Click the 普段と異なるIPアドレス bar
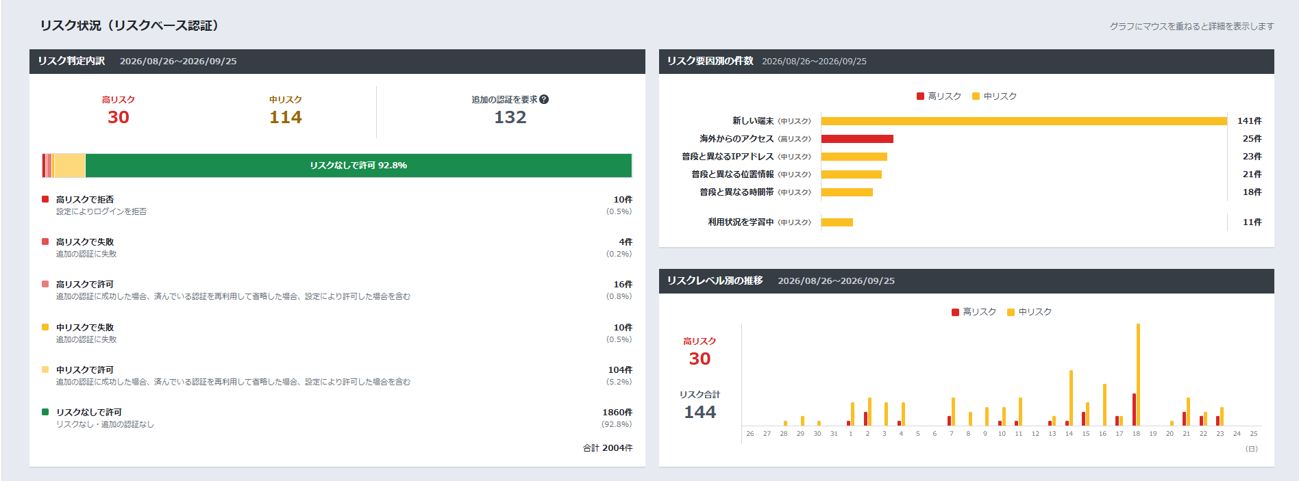This screenshot has width=1299, height=481. pyautogui.click(x=854, y=157)
